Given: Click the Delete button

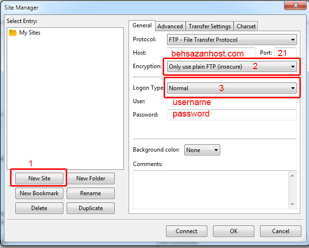Looking at the screenshot, I should click(39, 208).
